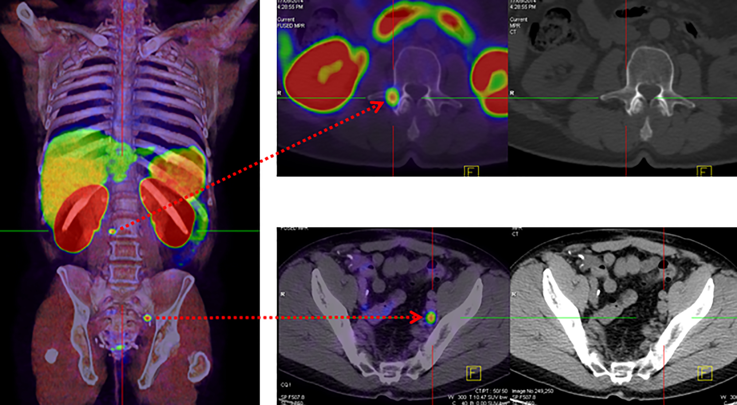Click the left pelvic hotspot in the lower fused image
The height and width of the screenshot is (405, 737).
tap(430, 318)
